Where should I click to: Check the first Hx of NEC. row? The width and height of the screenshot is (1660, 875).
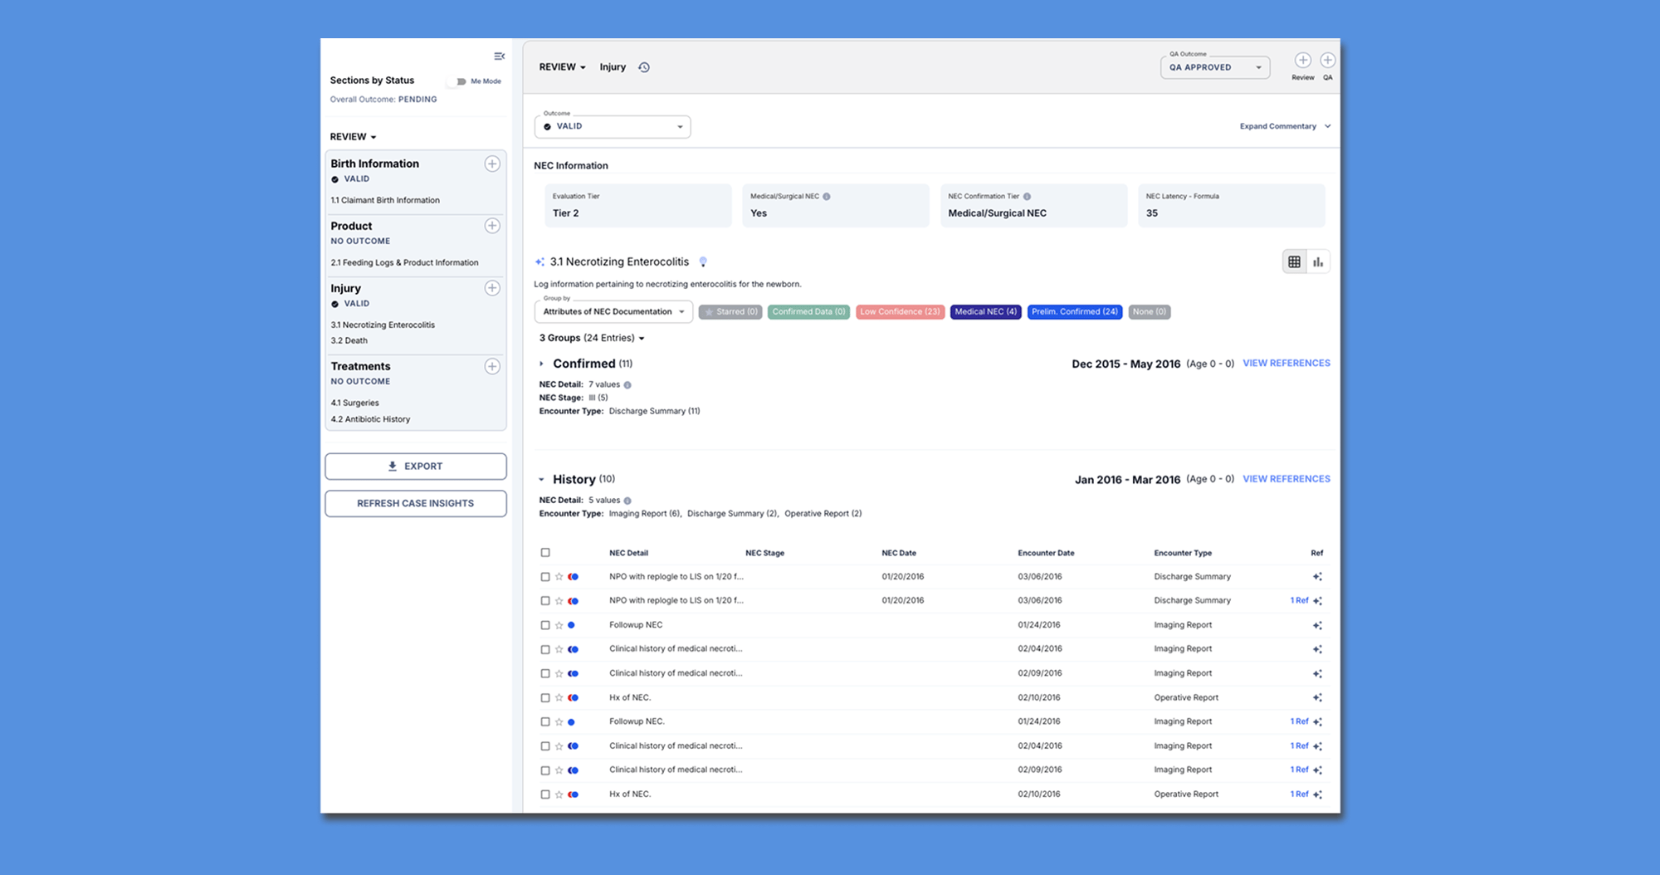[x=545, y=698]
